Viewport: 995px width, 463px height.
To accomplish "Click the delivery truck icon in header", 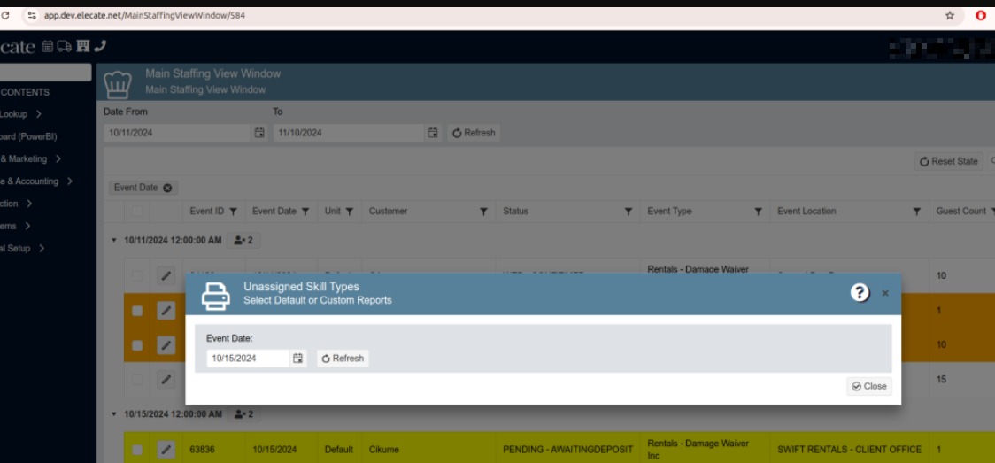I will pyautogui.click(x=66, y=46).
